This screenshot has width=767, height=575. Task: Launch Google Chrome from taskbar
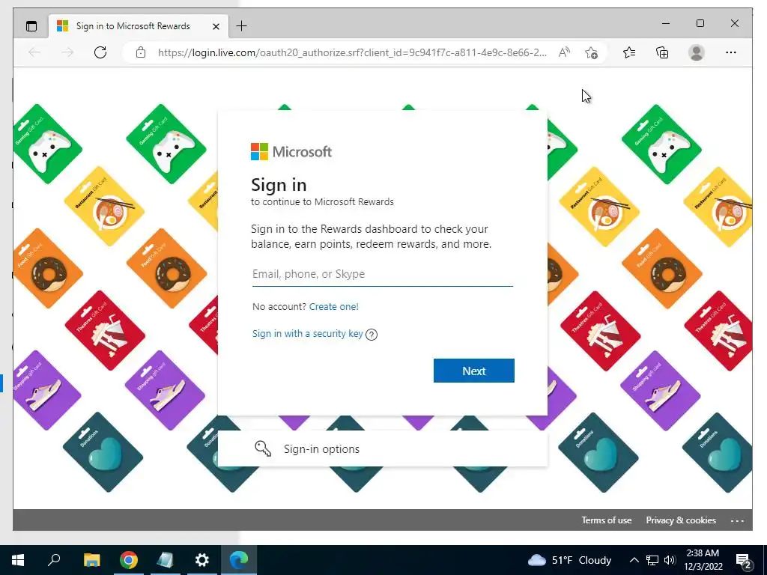tap(129, 560)
